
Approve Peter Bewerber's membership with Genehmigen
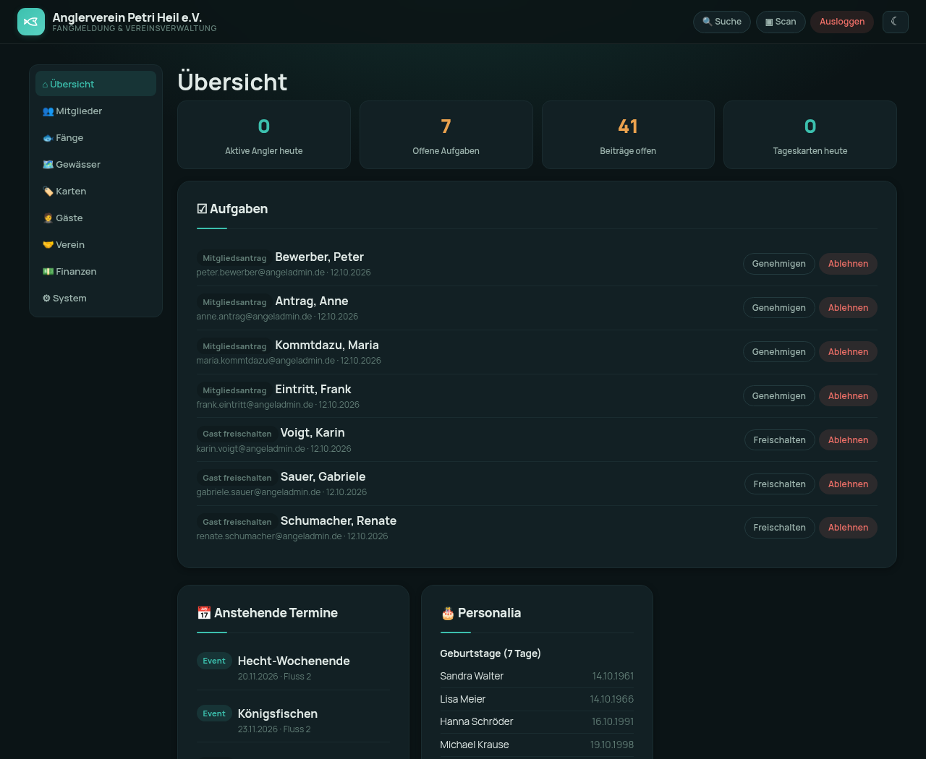[779, 264]
